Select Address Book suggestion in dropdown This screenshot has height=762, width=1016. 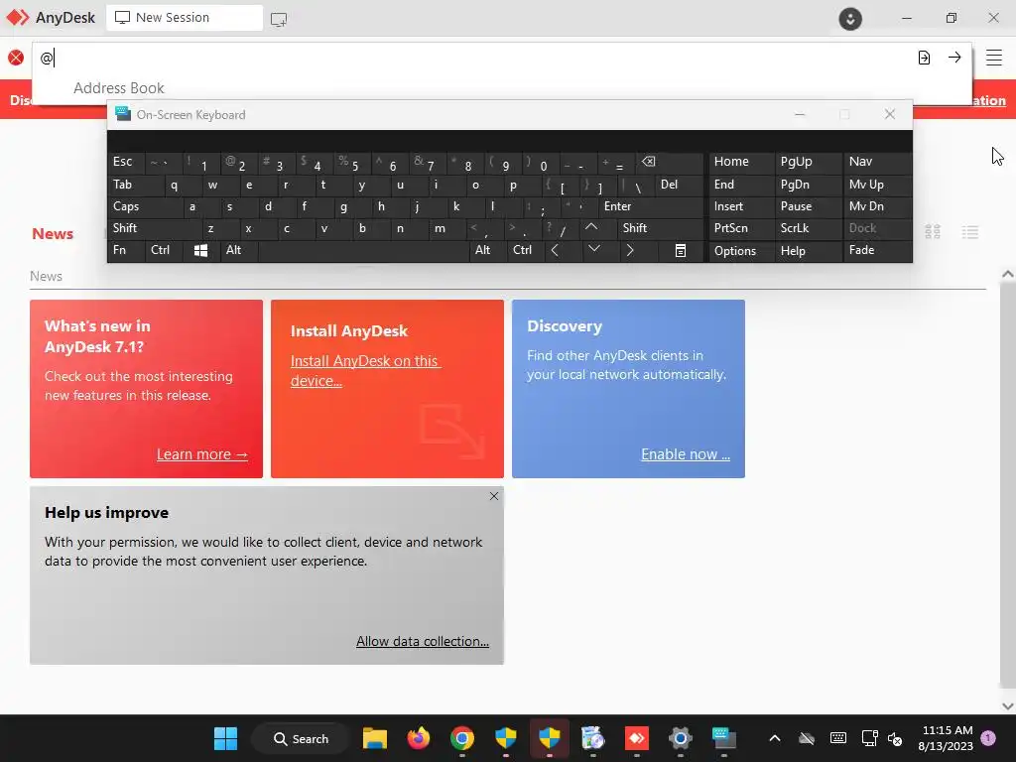[119, 88]
